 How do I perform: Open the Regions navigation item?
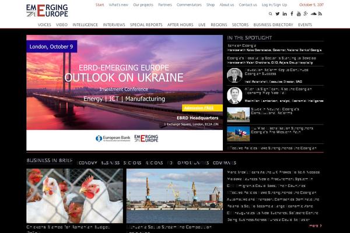219,24
